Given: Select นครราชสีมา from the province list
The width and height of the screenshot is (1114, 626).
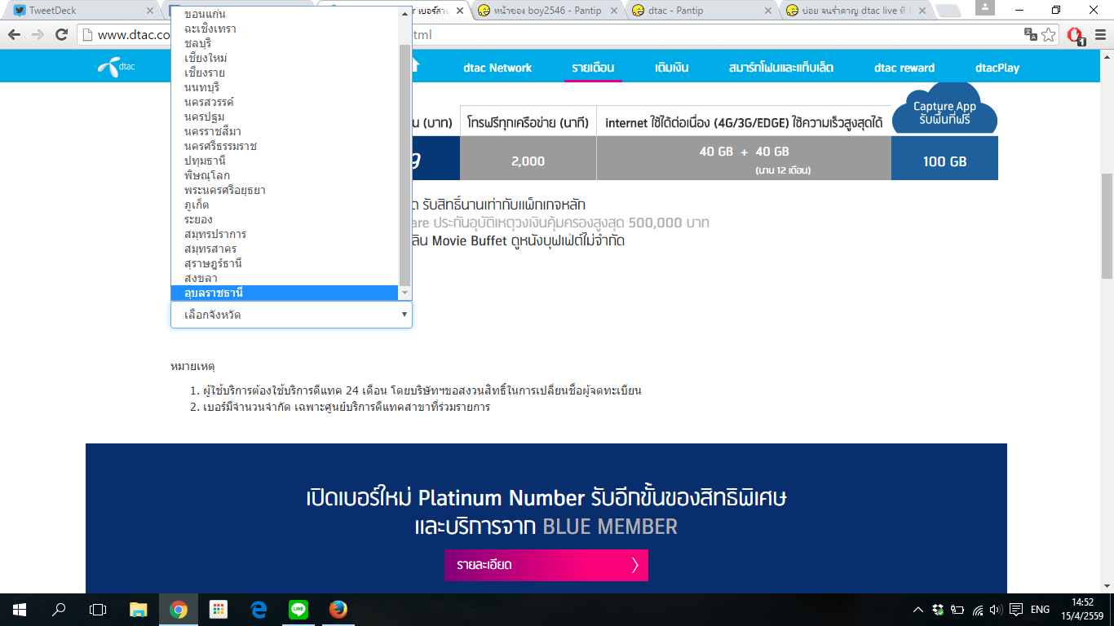Looking at the screenshot, I should click(285, 131).
